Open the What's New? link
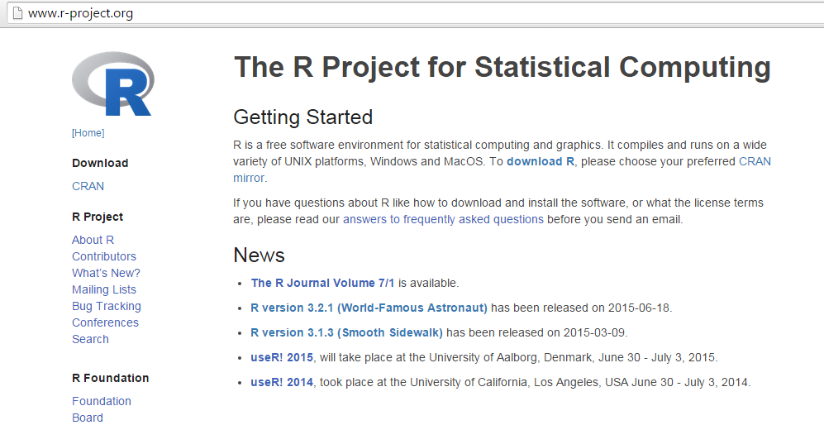 coord(106,273)
